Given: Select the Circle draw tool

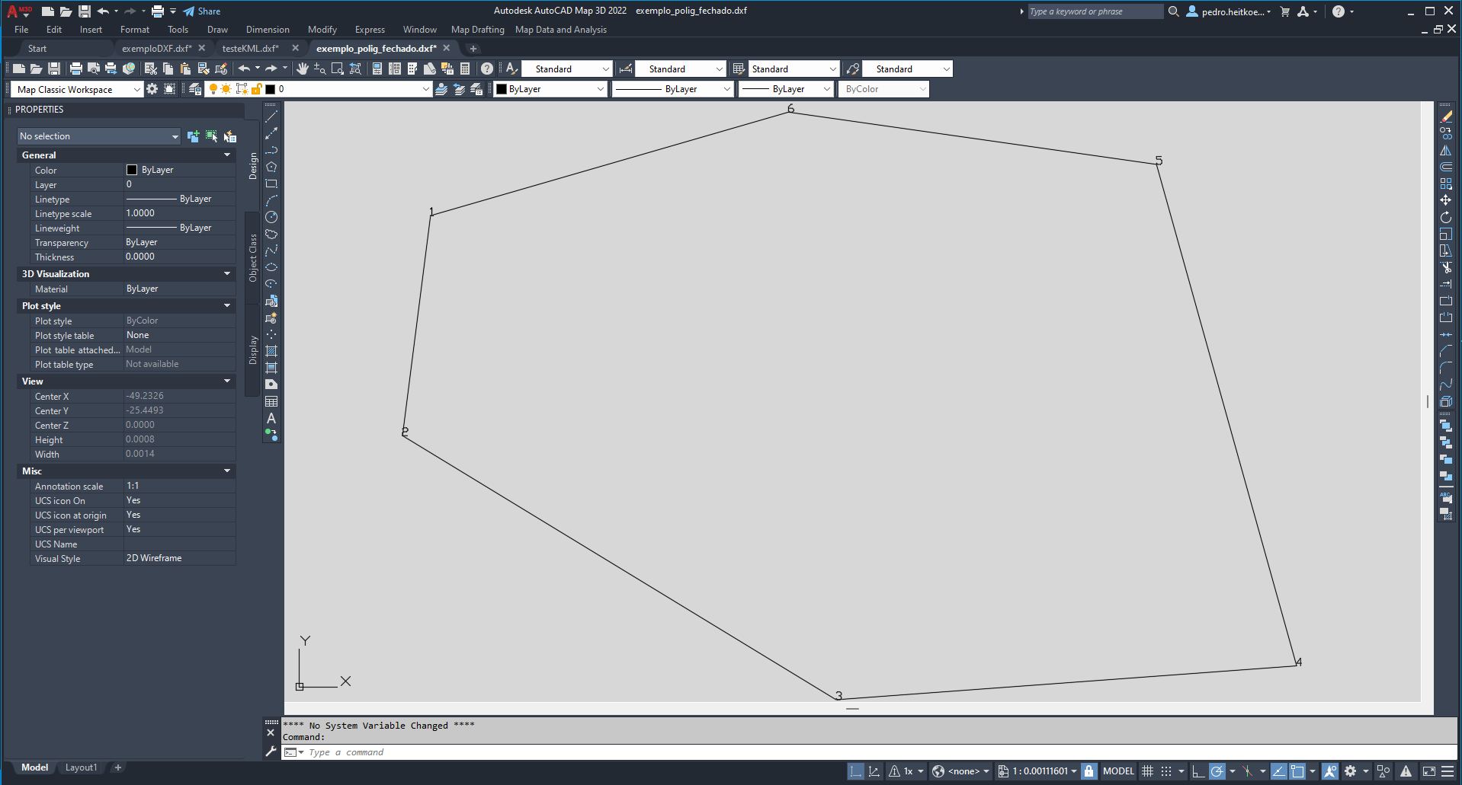Looking at the screenshot, I should tap(271, 217).
